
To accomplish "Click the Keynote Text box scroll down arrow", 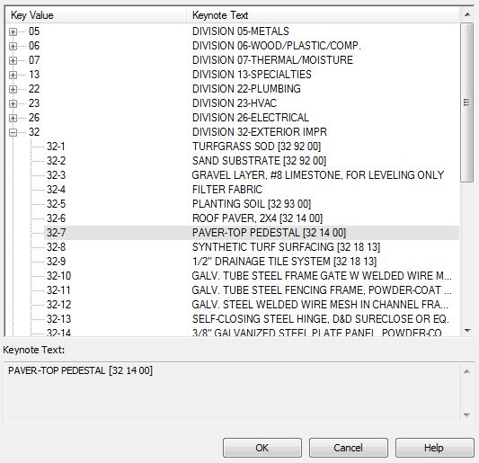I will point(466,414).
